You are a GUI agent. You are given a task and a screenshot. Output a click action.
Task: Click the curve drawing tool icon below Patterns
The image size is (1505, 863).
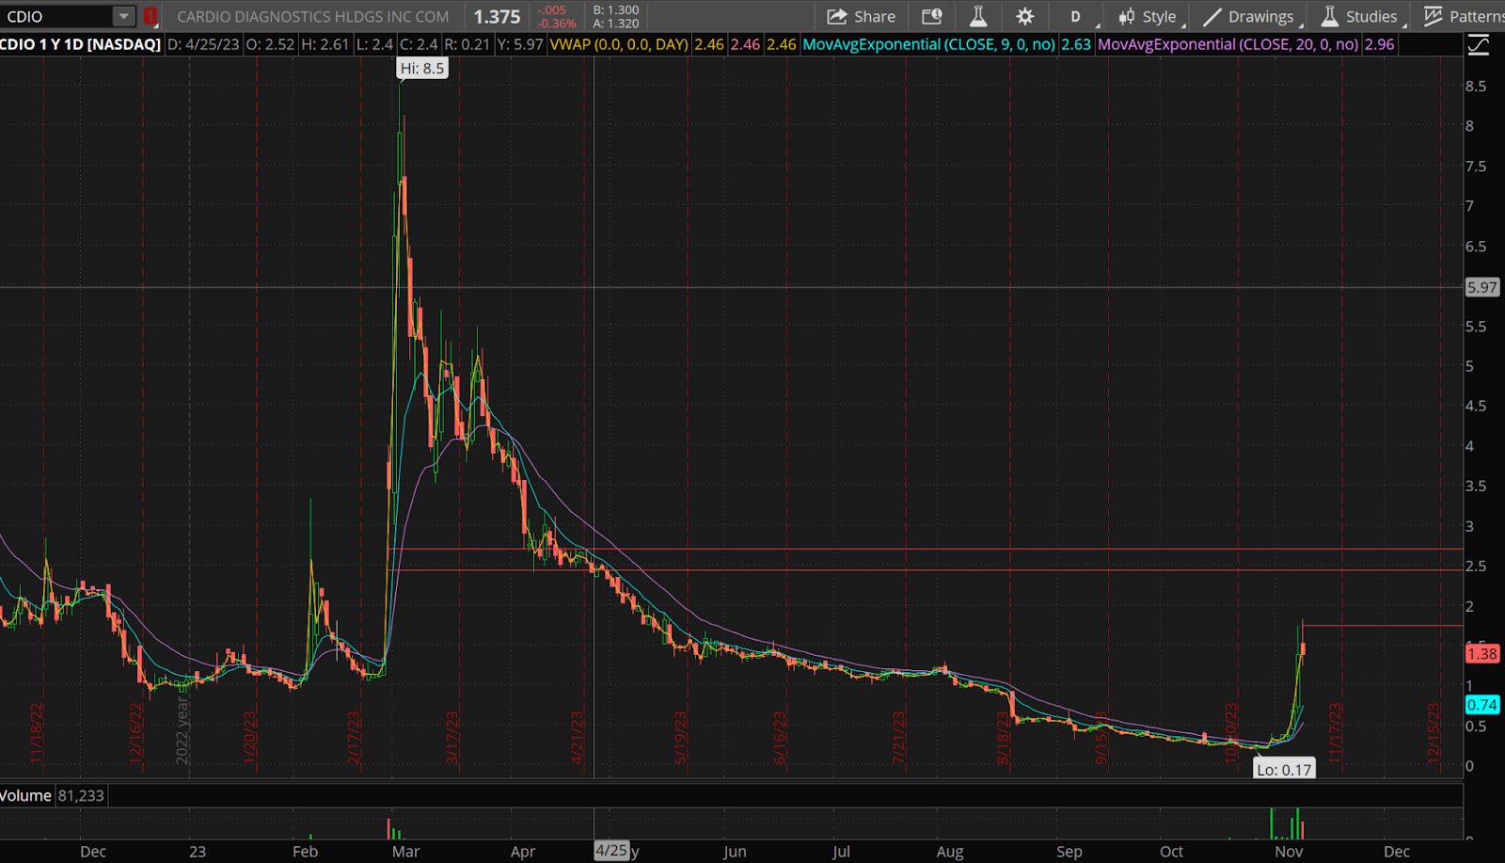pyautogui.click(x=1479, y=44)
